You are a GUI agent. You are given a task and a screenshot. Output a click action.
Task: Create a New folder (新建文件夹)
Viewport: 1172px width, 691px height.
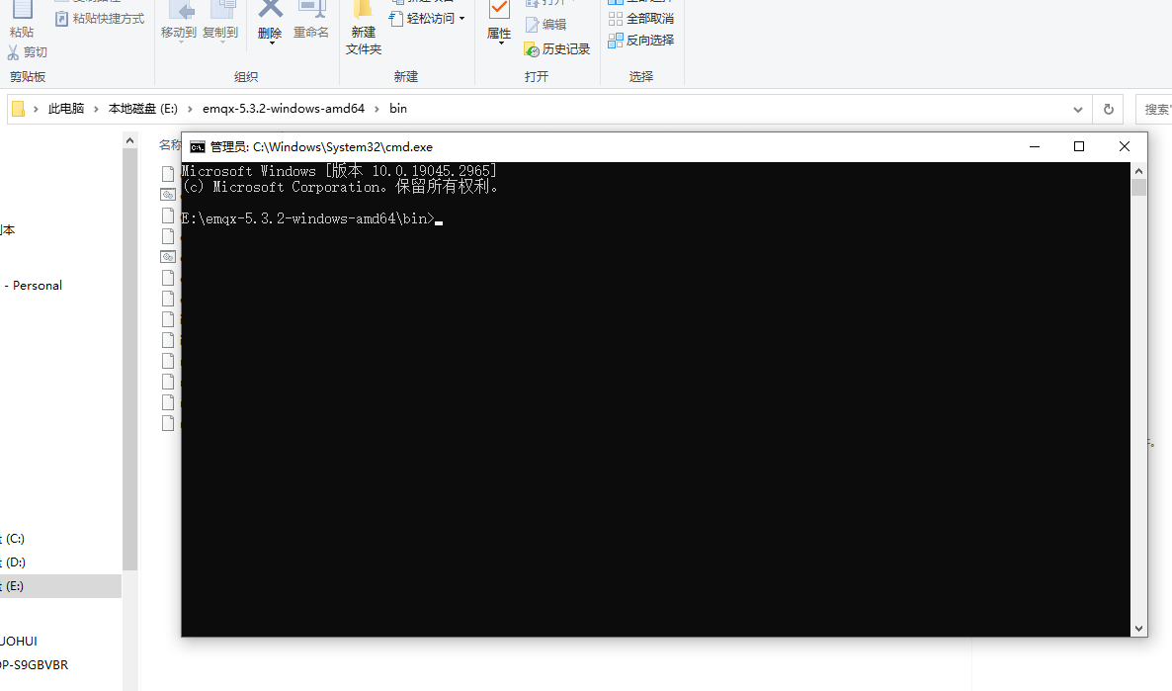[364, 29]
